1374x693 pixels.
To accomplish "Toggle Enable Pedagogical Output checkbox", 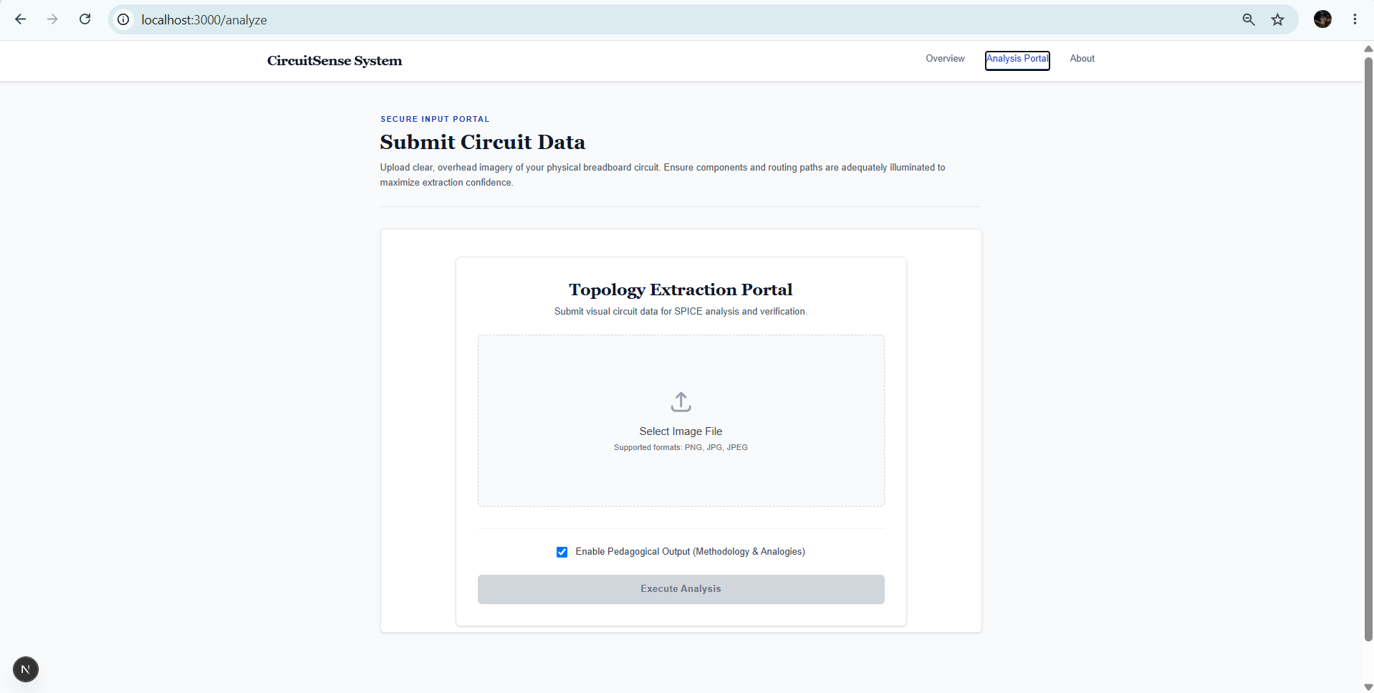I will (x=562, y=552).
